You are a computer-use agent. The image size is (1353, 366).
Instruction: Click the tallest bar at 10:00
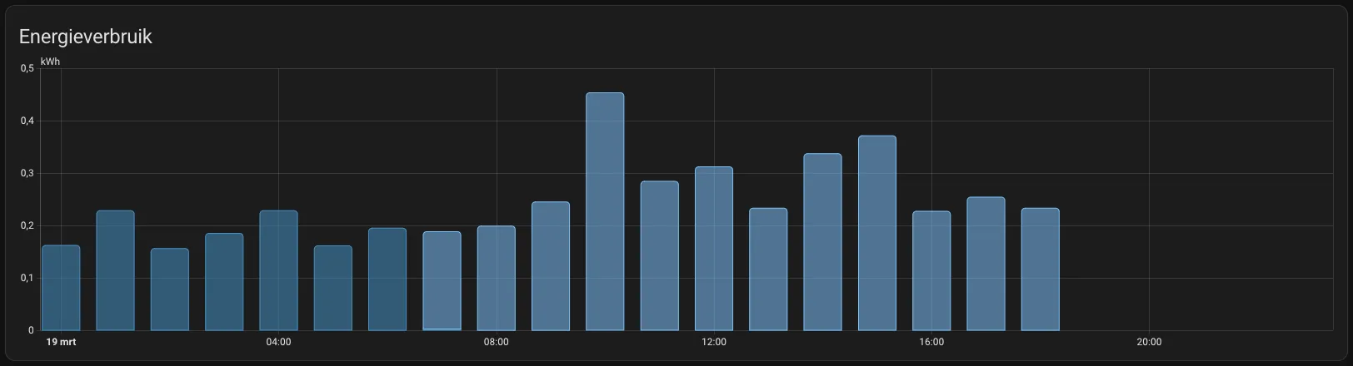pos(605,211)
